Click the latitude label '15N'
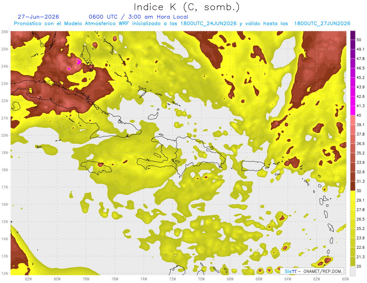 (x=5, y=222)
